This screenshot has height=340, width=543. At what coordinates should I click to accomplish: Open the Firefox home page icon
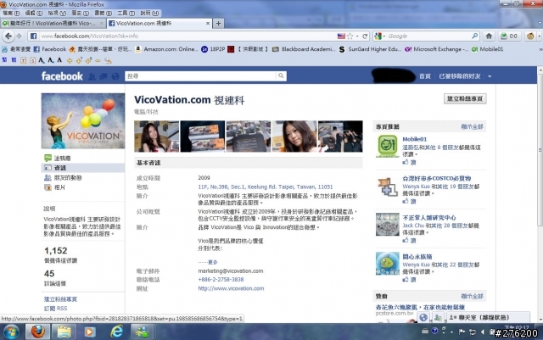(489, 36)
